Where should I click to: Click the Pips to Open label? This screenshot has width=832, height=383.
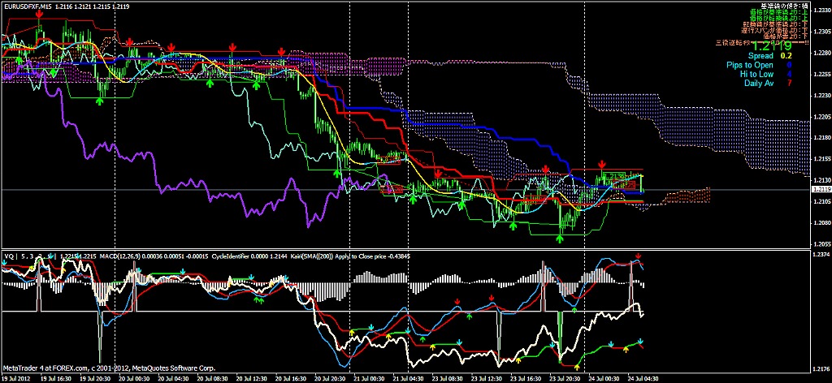[752, 65]
